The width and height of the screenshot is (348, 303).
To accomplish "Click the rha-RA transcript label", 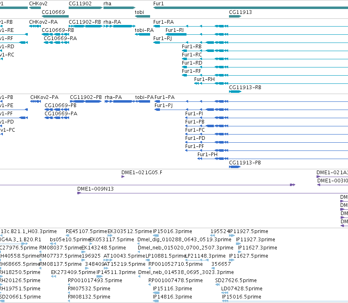I will coord(112,22).
